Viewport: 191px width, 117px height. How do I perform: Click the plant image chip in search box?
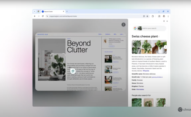tap(140, 28)
